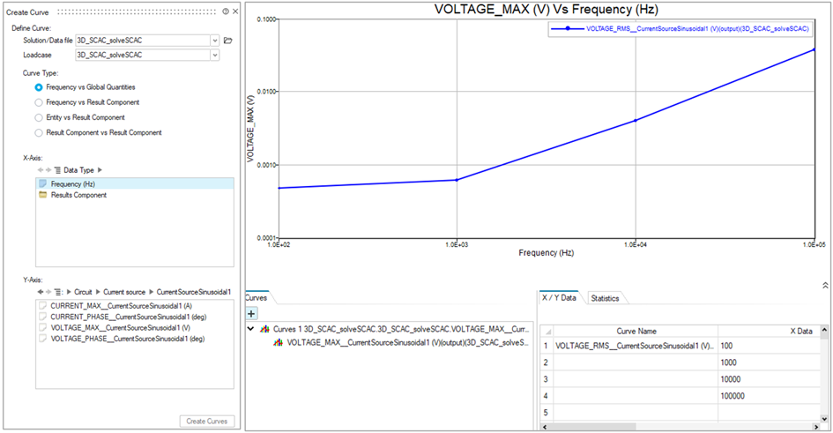Choose Entity vs Result Component option
The width and height of the screenshot is (833, 433).
38,117
